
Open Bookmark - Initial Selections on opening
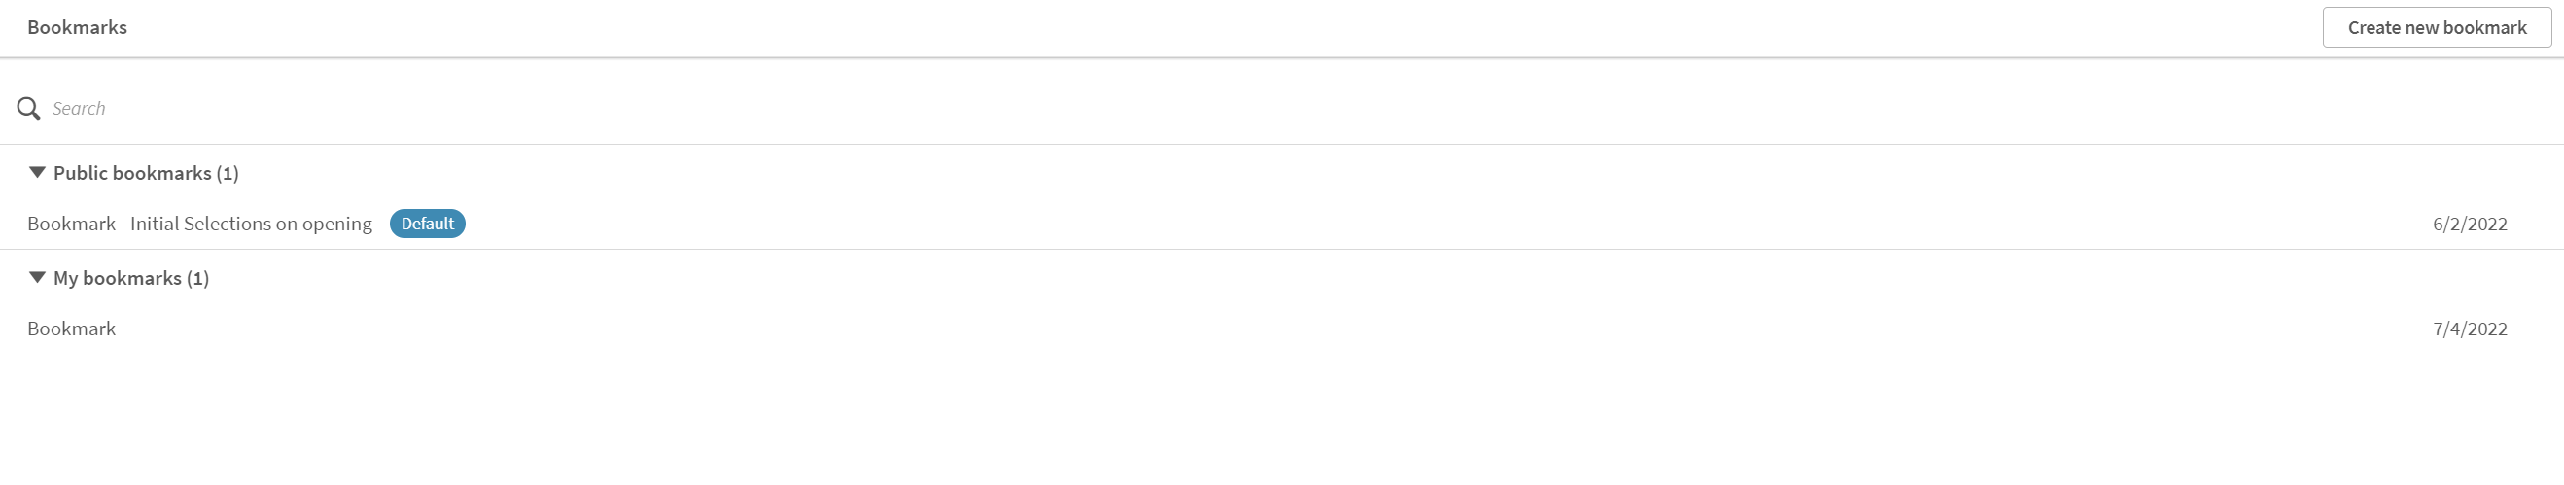coord(199,225)
